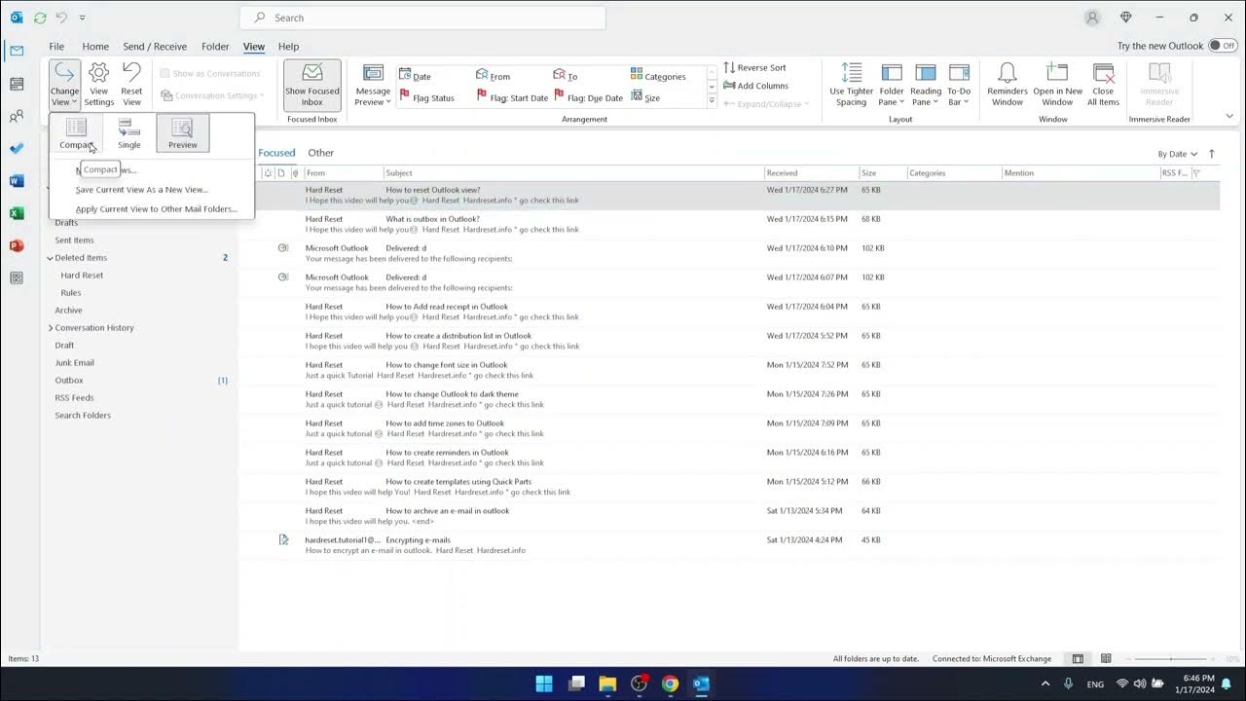Expand the Conversation History folder

pos(51,328)
